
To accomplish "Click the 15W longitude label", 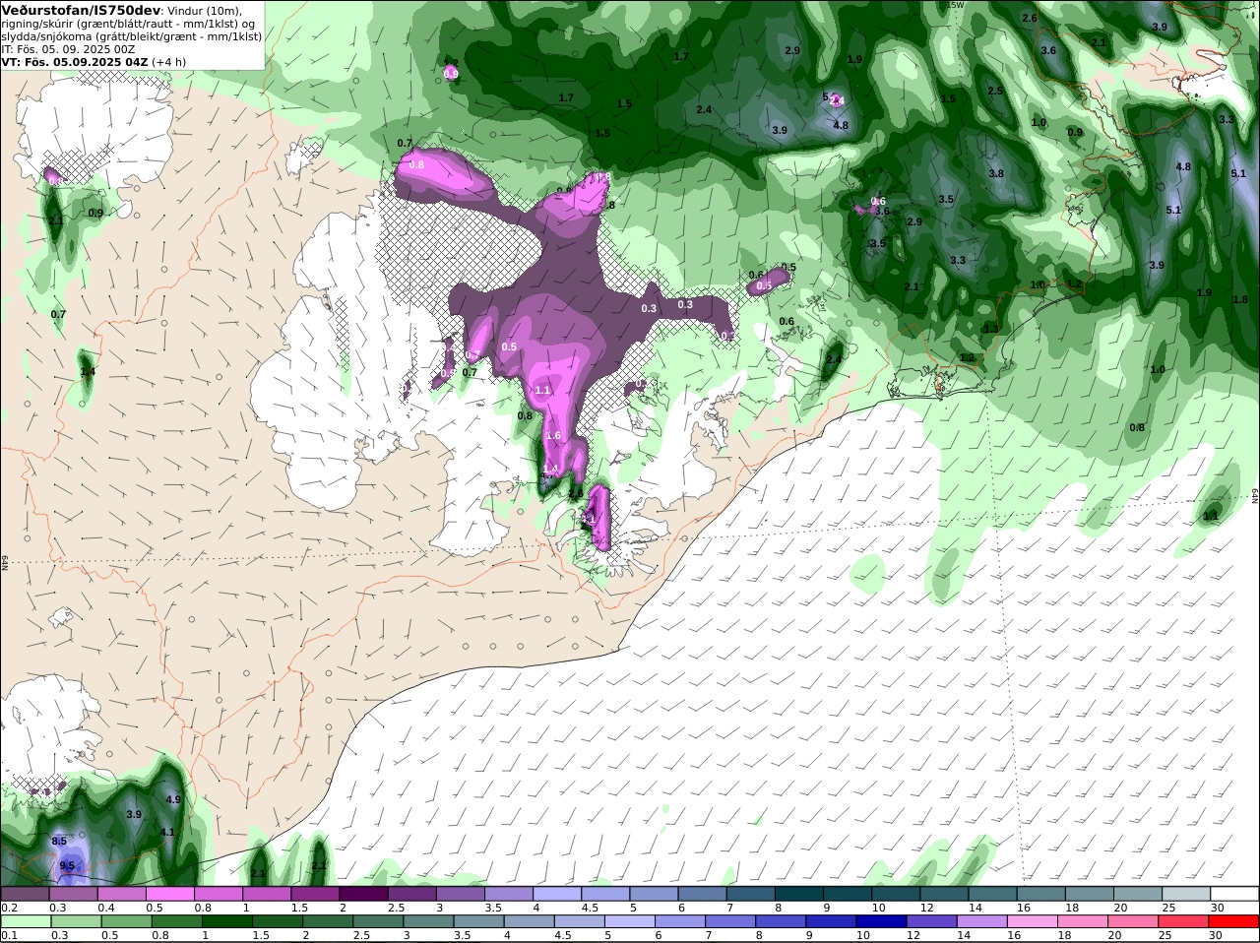I will point(955,5).
